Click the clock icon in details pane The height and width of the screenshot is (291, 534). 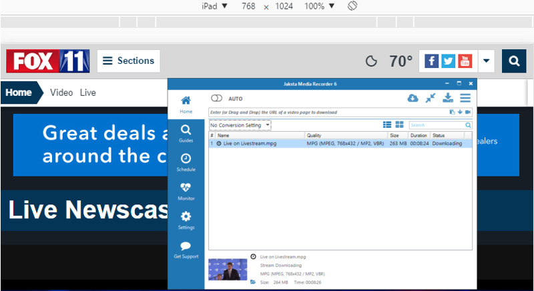coord(253,256)
